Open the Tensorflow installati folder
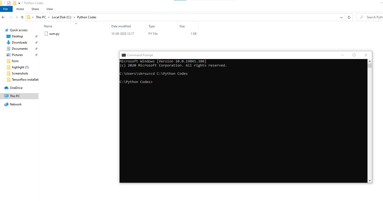 click(x=25, y=80)
